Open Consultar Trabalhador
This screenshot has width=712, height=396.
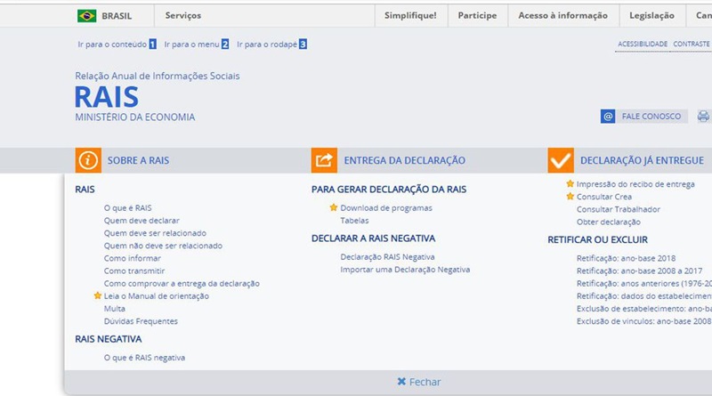coord(618,209)
